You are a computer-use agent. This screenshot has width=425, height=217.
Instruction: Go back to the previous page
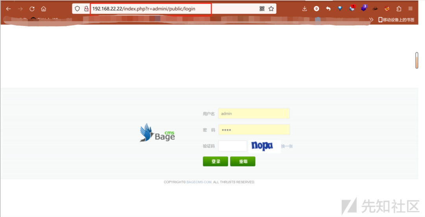pos(8,9)
